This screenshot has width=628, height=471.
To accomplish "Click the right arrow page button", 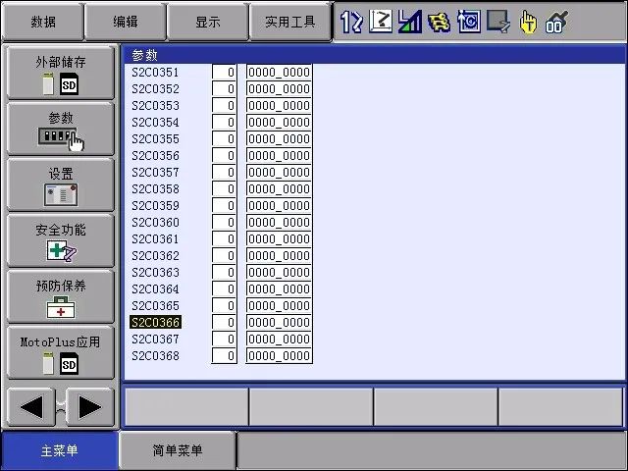I will (89, 406).
